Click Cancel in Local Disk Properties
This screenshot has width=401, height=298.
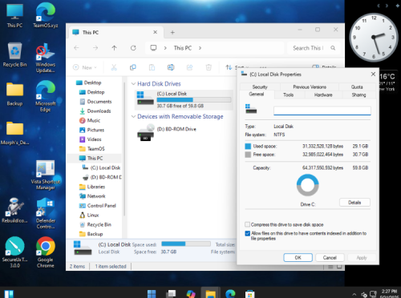[x=330, y=258]
